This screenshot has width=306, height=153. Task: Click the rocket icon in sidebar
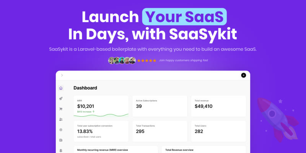tap(61, 99)
